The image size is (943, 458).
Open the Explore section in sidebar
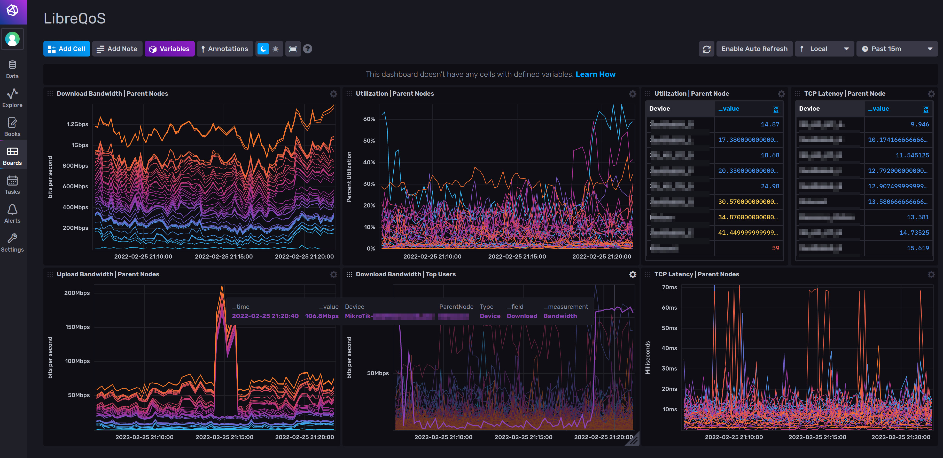tap(12, 98)
